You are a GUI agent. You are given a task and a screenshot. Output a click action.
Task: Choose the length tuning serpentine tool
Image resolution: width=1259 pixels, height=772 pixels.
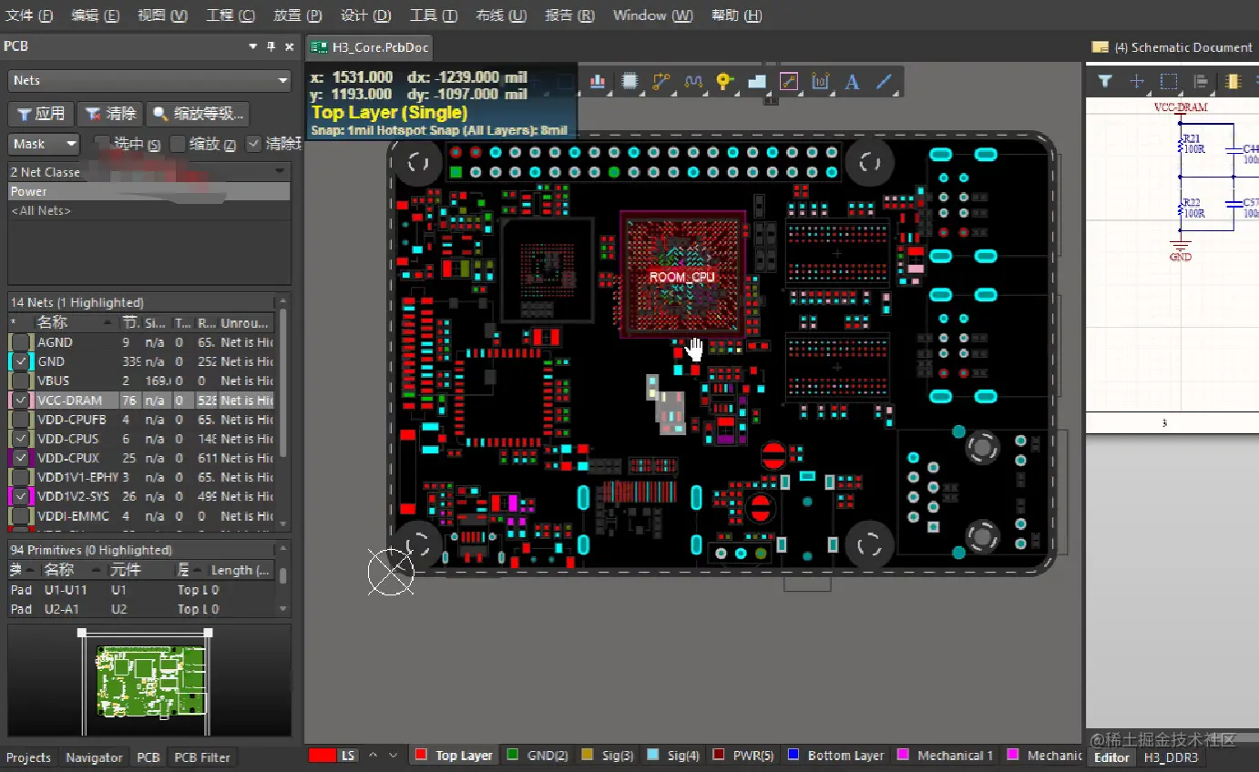(693, 82)
